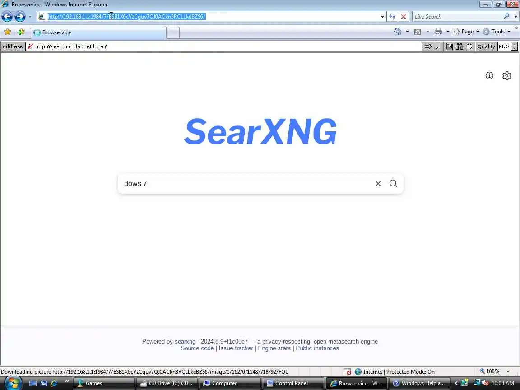Expand the IE address bar history dropdown
Viewport: 520px width, 390px height.
tap(382, 17)
